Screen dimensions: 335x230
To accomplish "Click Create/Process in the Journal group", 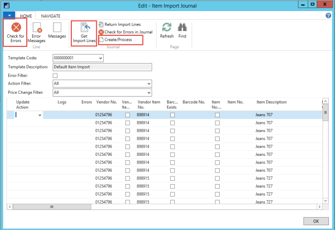I will point(118,40).
